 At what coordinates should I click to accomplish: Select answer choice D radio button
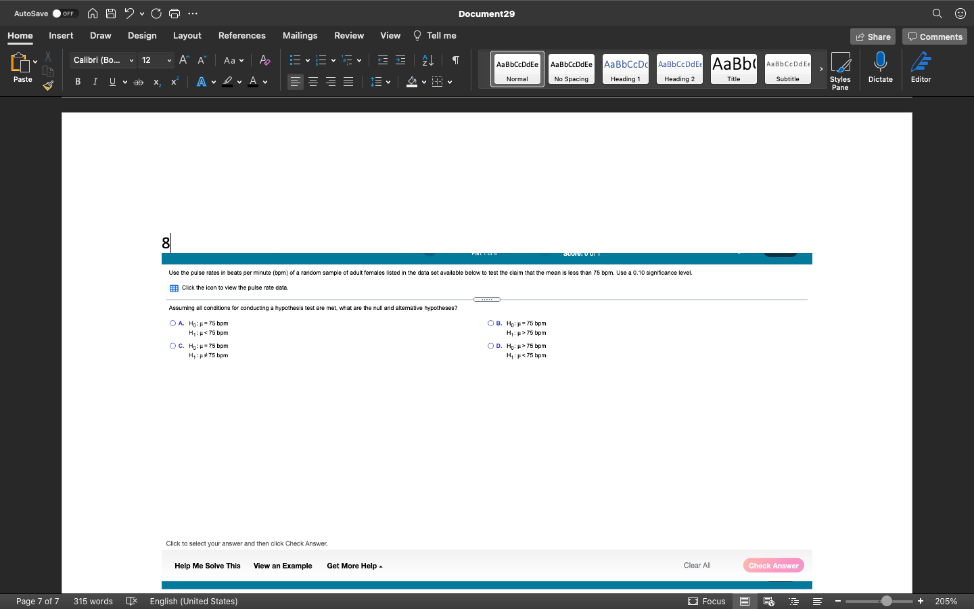pyautogui.click(x=490, y=346)
